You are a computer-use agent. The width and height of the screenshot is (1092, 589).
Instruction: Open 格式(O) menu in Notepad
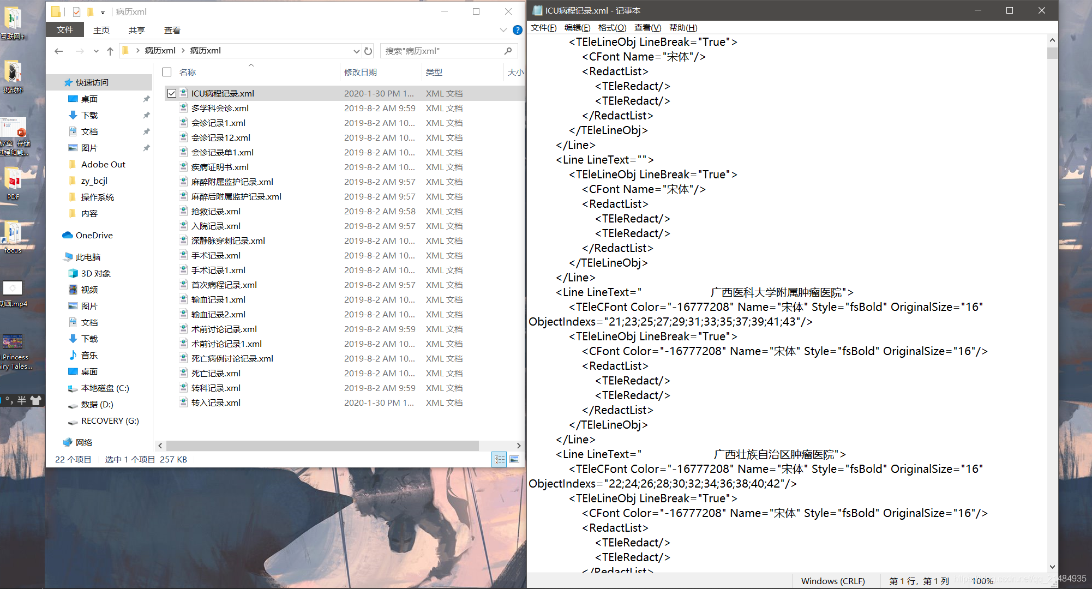[x=610, y=28]
